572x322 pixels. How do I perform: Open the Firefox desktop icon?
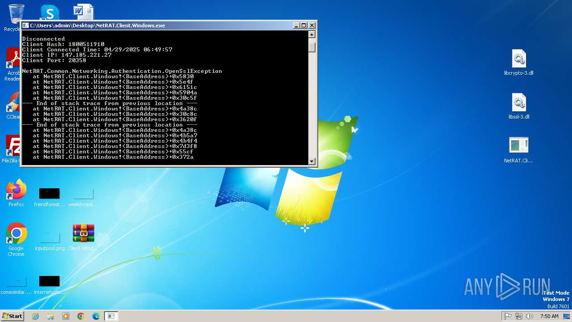point(16,193)
